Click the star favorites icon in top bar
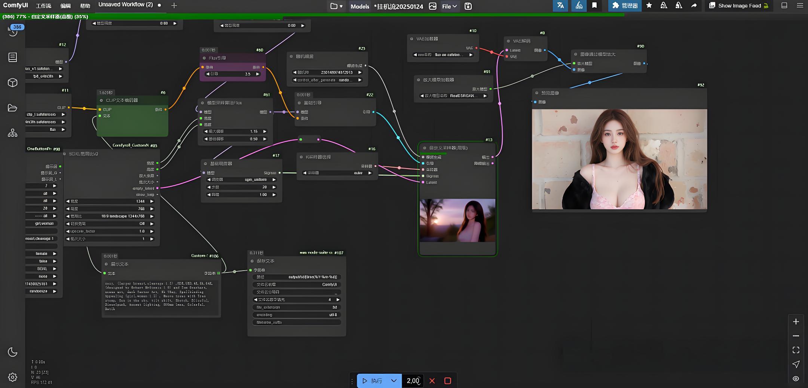This screenshot has height=388, width=808. [649, 6]
